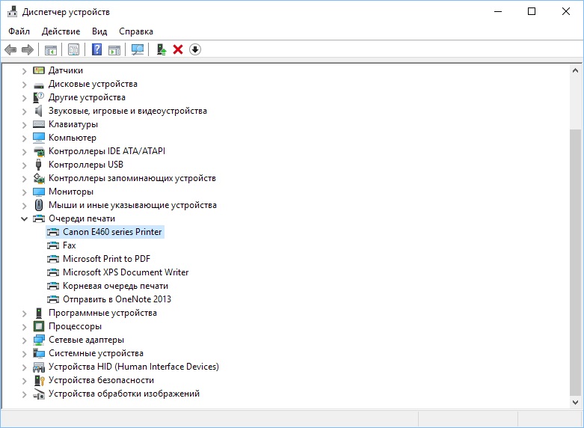Select the Fax entry text
The width and height of the screenshot is (584, 428).
70,245
